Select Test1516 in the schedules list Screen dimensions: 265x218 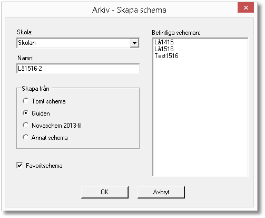tap(166, 56)
